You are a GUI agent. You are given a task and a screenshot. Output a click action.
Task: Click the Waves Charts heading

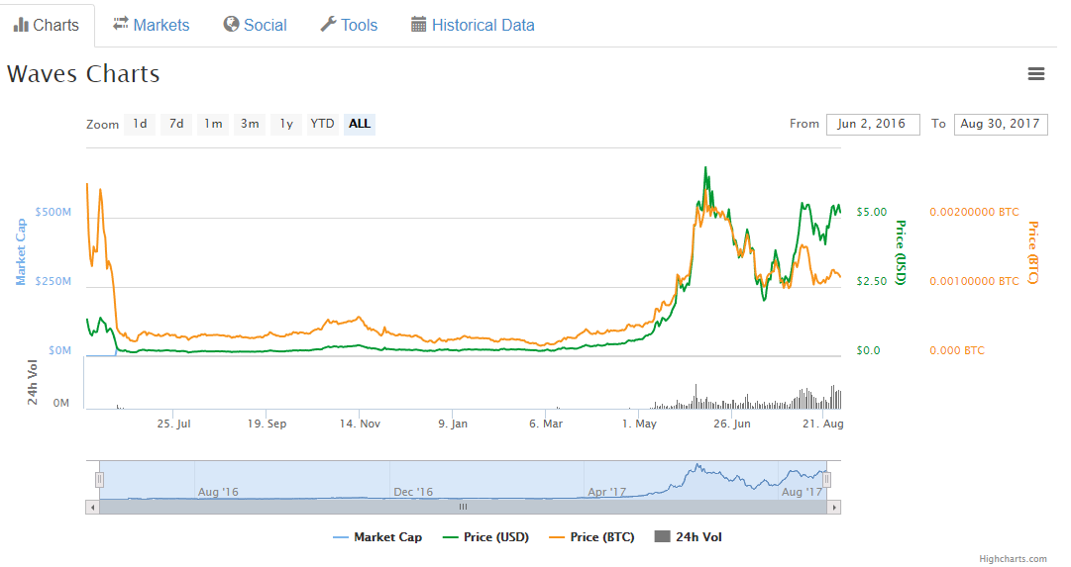[83, 73]
